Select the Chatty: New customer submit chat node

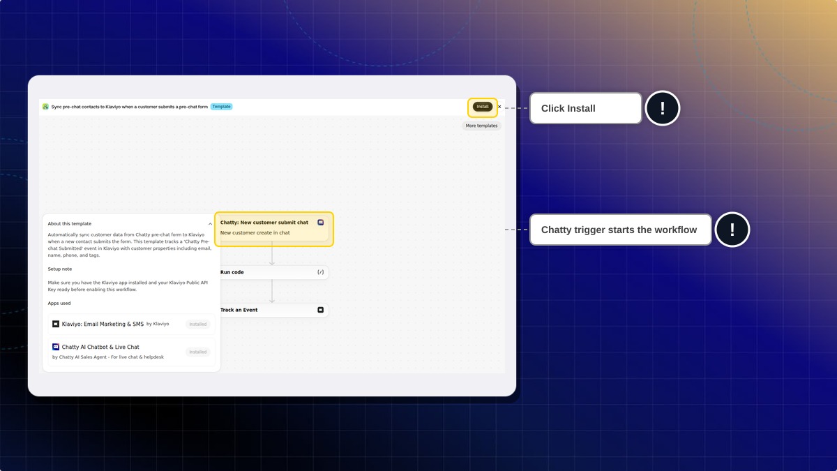click(x=274, y=229)
